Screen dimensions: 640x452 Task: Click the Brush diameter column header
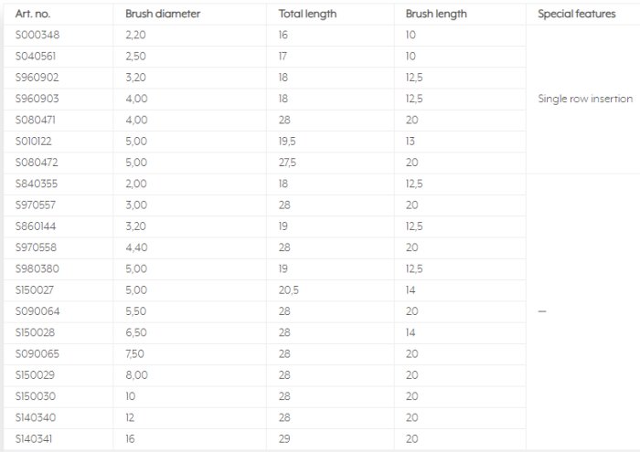pyautogui.click(x=163, y=15)
